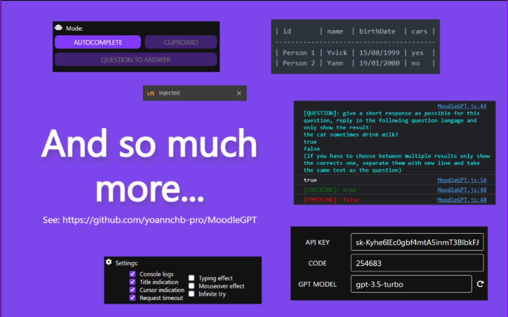508x317 pixels.
Task: Click the API KEY input field
Action: (x=417, y=242)
